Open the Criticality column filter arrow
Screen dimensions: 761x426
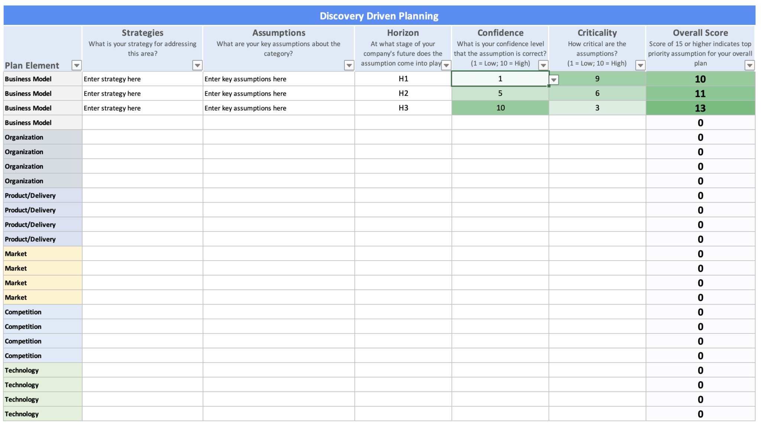pyautogui.click(x=640, y=65)
